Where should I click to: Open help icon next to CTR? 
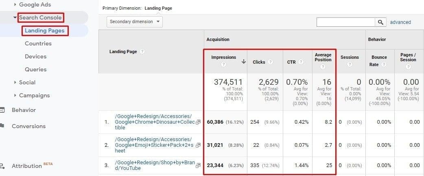(301, 62)
